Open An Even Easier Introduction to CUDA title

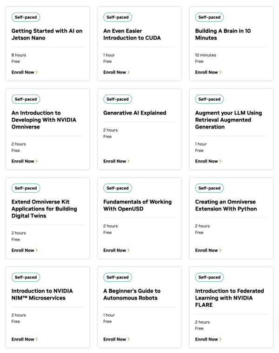[x=132, y=34]
